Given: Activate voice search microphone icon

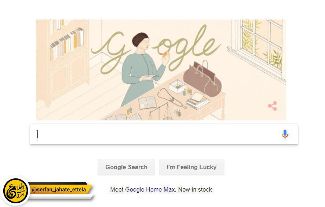Looking at the screenshot, I should point(285,134).
